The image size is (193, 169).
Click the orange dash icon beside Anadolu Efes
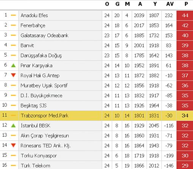pos(13,15)
